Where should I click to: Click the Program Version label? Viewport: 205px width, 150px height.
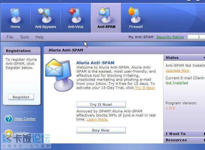point(181,103)
